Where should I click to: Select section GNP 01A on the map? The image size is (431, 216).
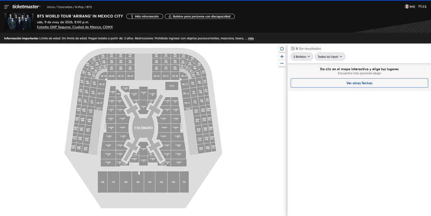tap(201, 148)
